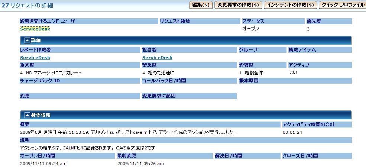Open ServiceDesk link under レポート作成者
Image resolution: width=366 pixels, height=168 pixels.
coord(35,58)
